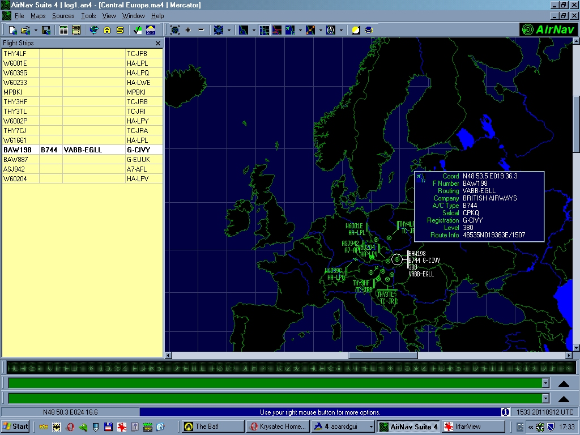Open the second green message bar dropdown
The image size is (580, 435).
[x=545, y=398]
